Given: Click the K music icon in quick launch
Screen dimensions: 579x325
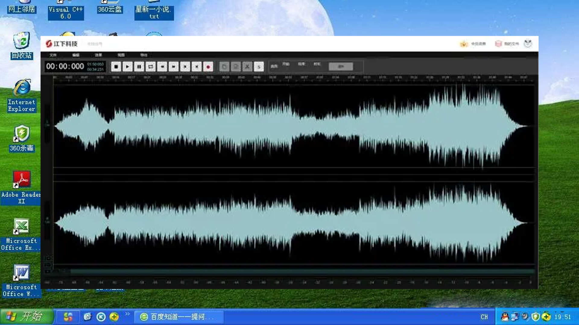Looking at the screenshot, I should [101, 317].
